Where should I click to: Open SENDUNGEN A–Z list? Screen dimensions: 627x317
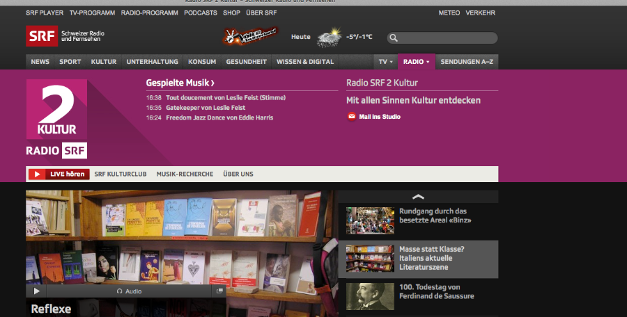467,62
